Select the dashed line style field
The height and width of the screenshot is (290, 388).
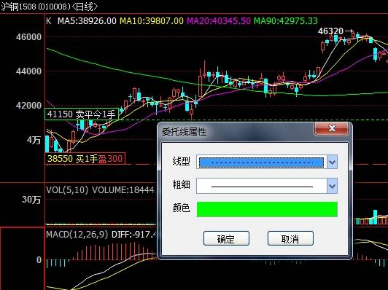pyautogui.click(x=262, y=162)
